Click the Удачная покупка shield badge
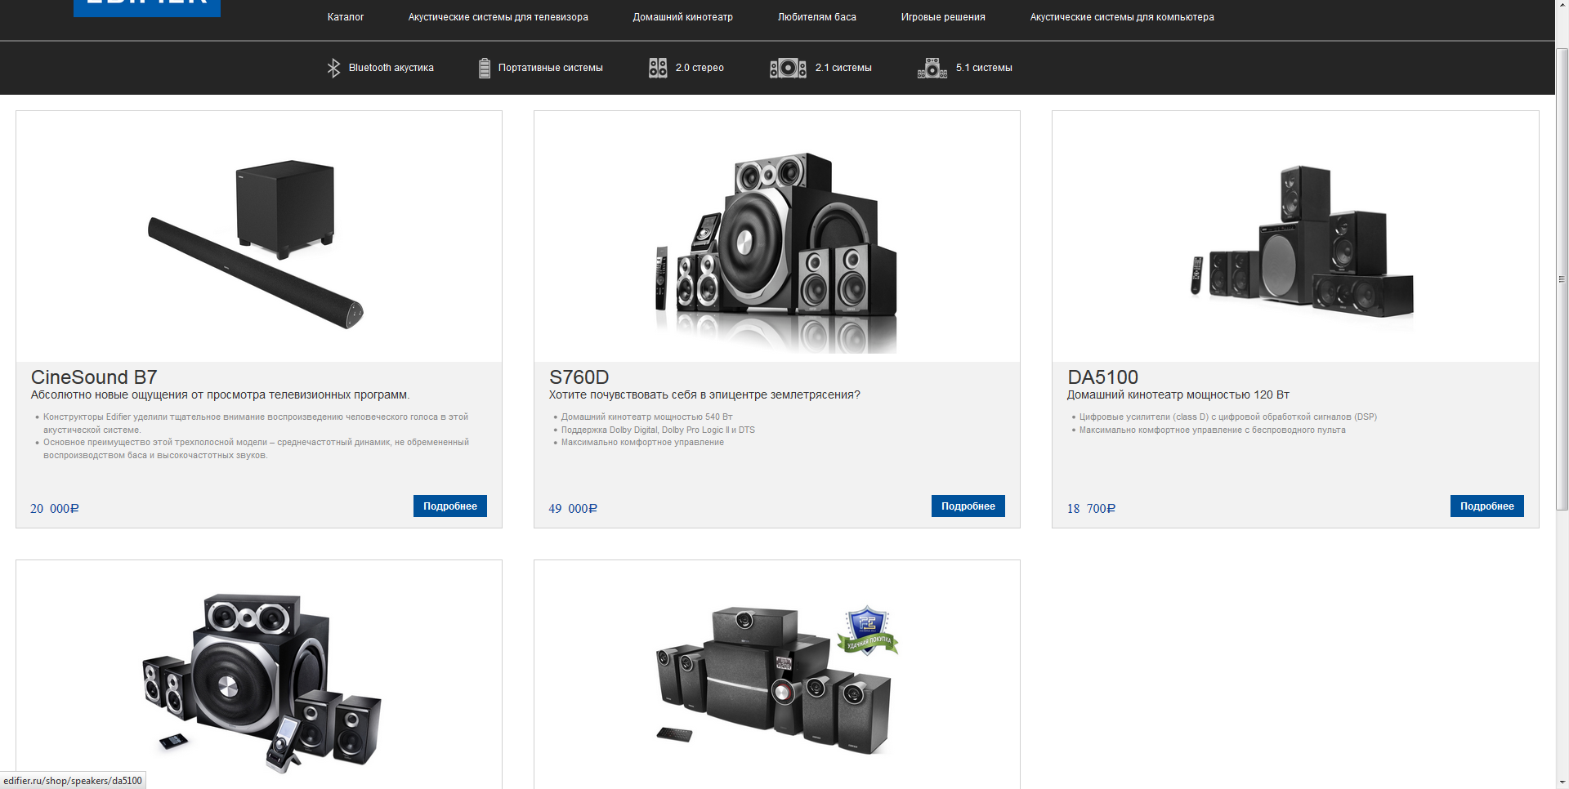 click(x=867, y=630)
